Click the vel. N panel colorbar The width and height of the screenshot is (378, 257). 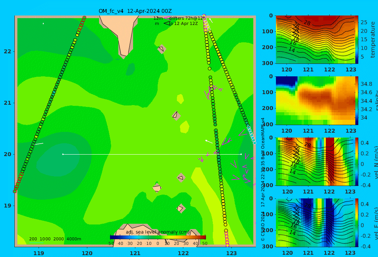click(357, 161)
